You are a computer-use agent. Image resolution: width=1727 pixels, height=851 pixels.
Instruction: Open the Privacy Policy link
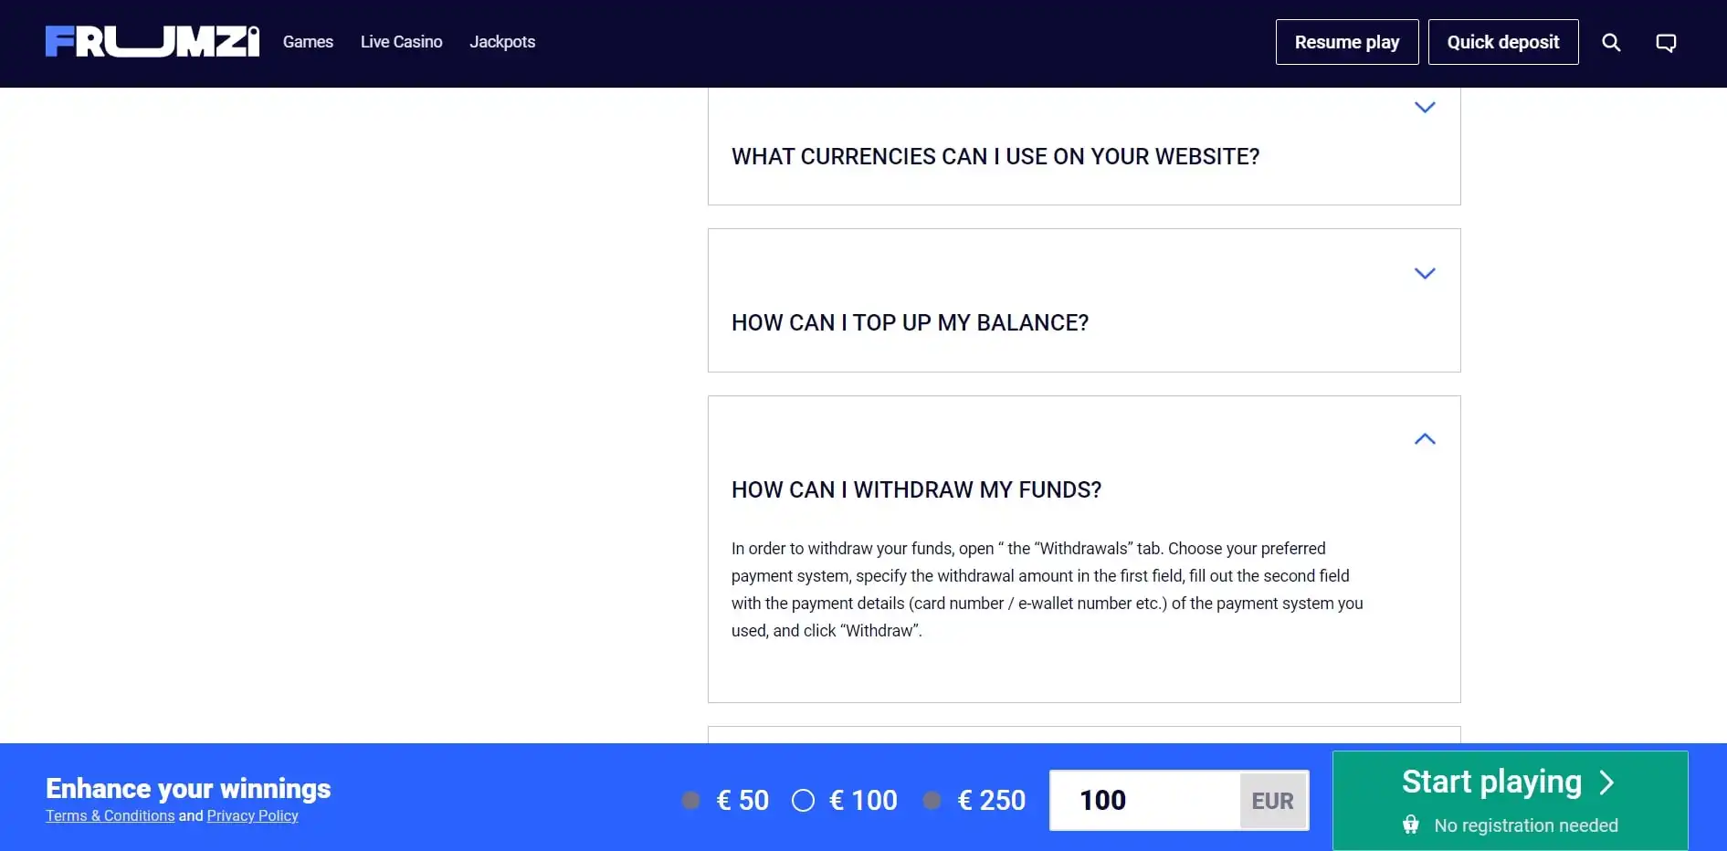(x=252, y=816)
